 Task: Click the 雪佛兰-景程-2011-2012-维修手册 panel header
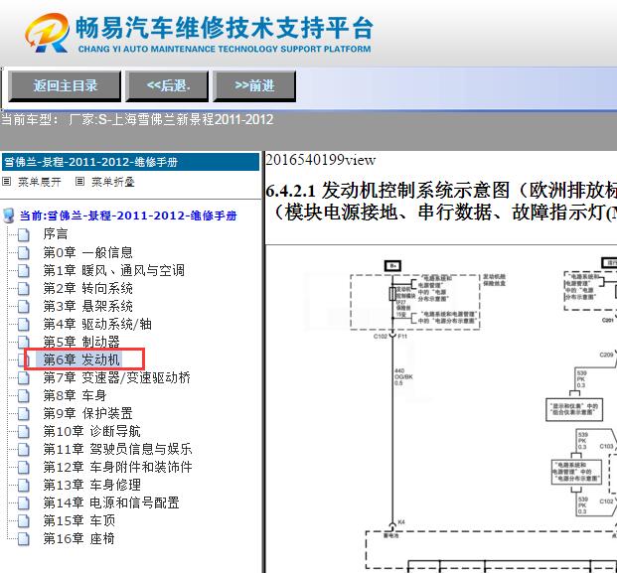pyautogui.click(x=130, y=162)
